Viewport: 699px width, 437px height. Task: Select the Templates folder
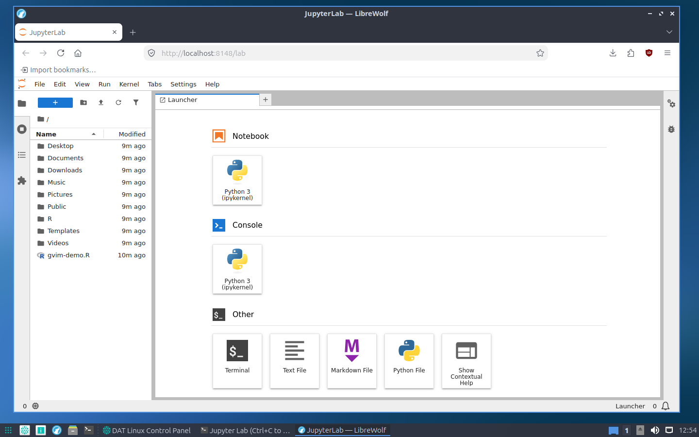(x=91, y=231)
